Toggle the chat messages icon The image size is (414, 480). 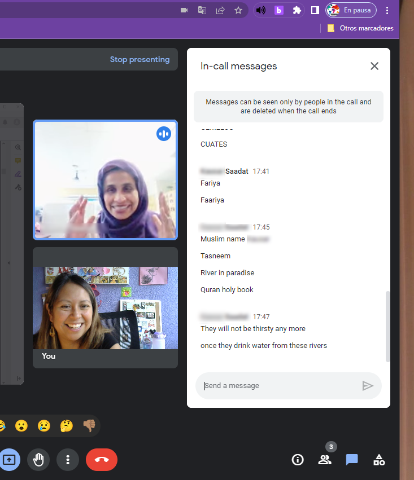coord(352,460)
